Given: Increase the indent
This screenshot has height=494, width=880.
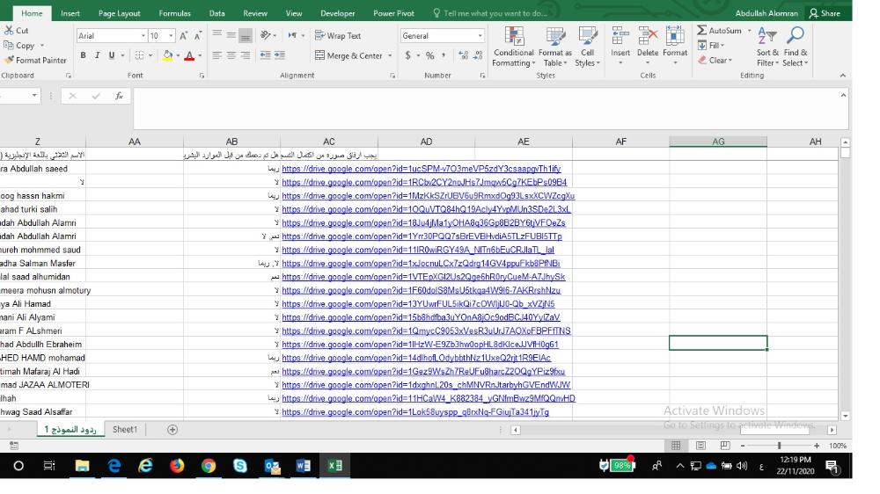Looking at the screenshot, I should tap(280, 55).
